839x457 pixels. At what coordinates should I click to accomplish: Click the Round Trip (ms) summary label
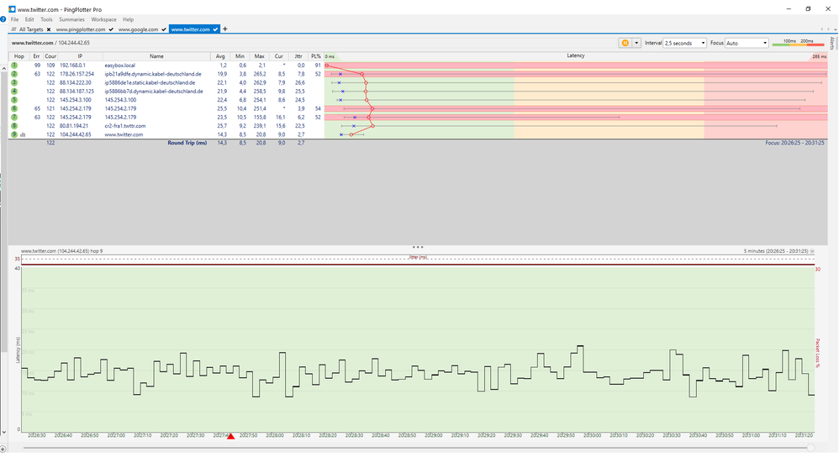click(187, 143)
